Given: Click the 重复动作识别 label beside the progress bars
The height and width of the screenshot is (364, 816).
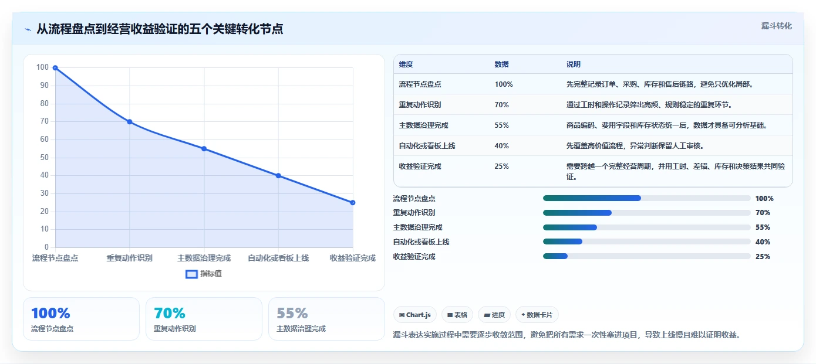Looking at the screenshot, I should coord(414,213).
